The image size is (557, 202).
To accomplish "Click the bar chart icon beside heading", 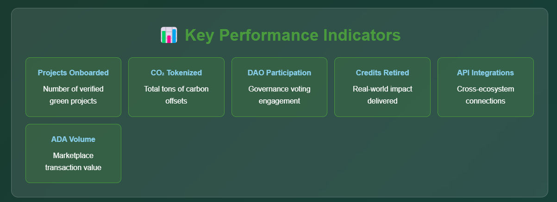I will click(x=169, y=36).
